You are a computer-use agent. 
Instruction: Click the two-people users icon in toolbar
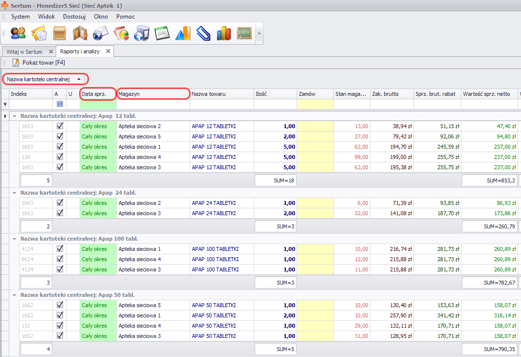(18, 33)
